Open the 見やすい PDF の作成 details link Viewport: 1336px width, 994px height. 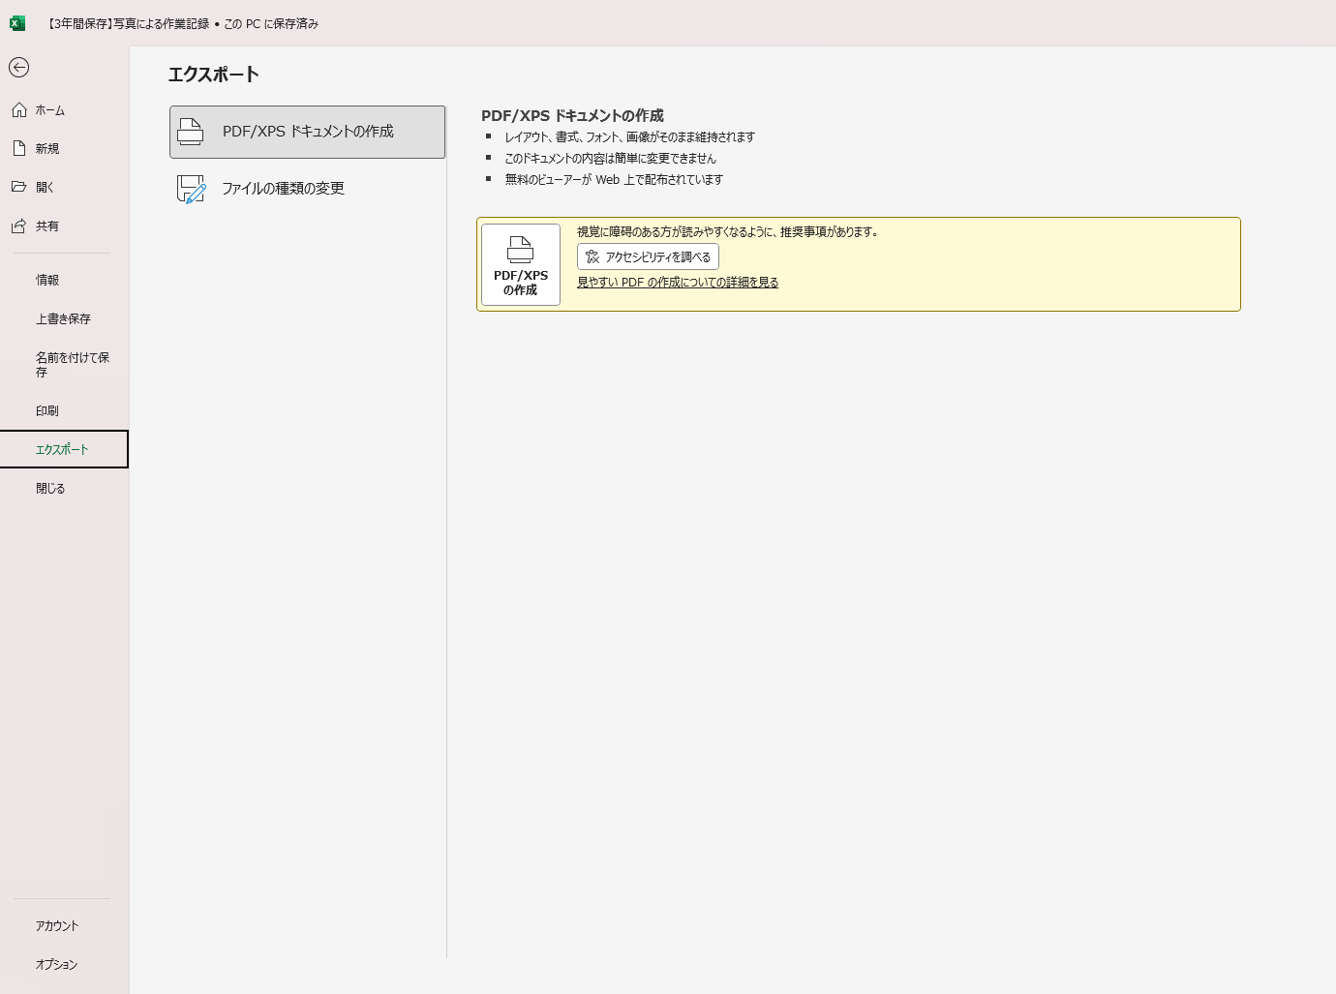[677, 283]
